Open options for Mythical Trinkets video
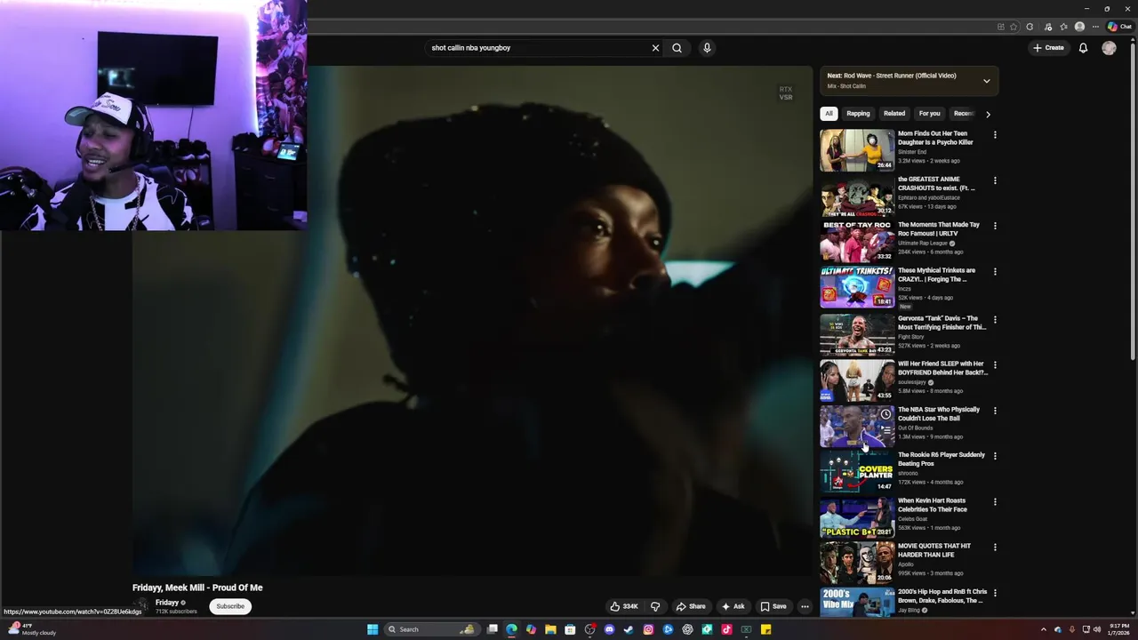 tap(995, 272)
